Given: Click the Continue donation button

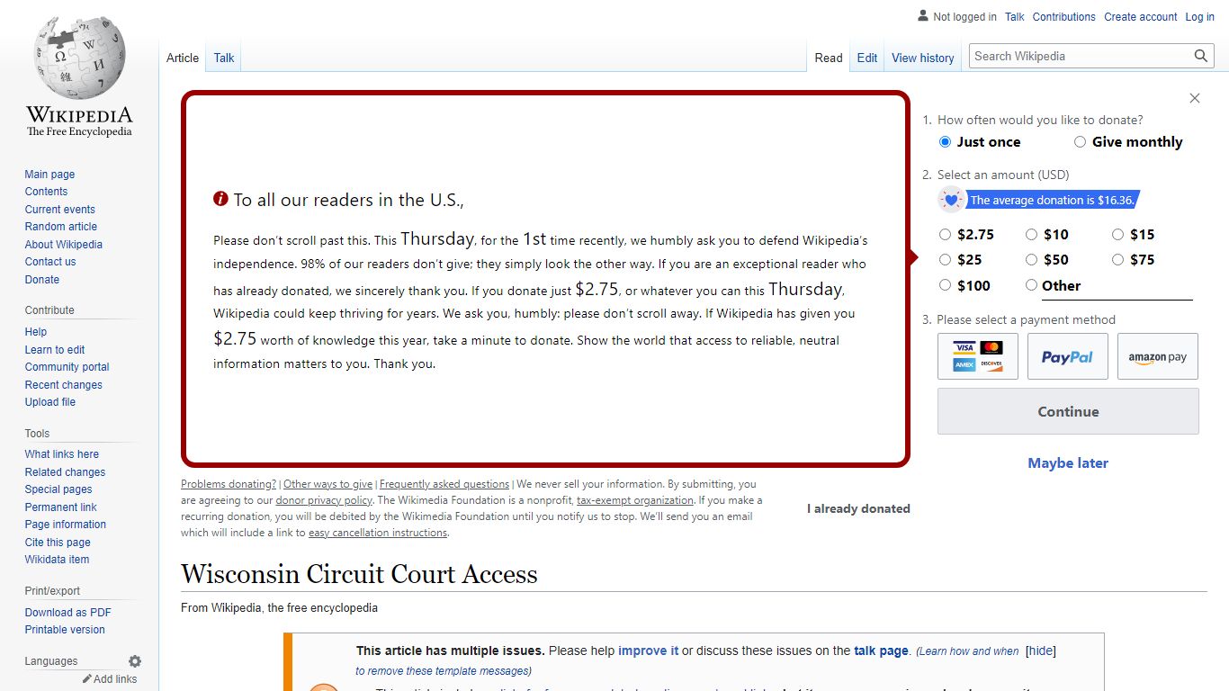Looking at the screenshot, I should (1068, 411).
